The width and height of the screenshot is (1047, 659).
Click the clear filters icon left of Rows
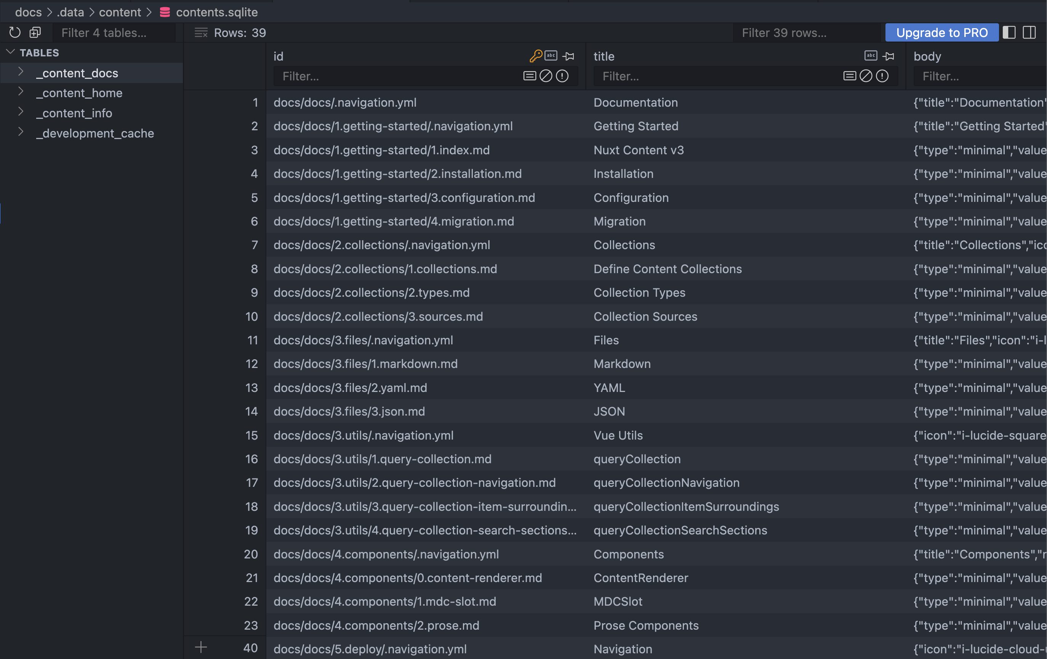[201, 33]
